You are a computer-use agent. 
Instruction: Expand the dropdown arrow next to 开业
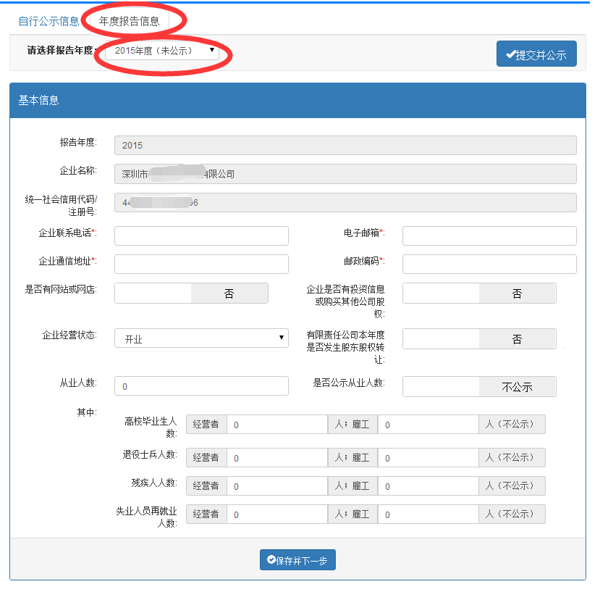[x=282, y=338]
